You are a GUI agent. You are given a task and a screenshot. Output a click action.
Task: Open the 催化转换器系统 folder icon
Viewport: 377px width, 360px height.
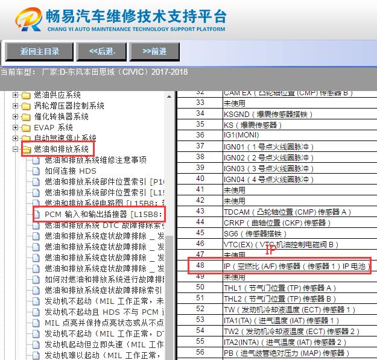coord(26,117)
